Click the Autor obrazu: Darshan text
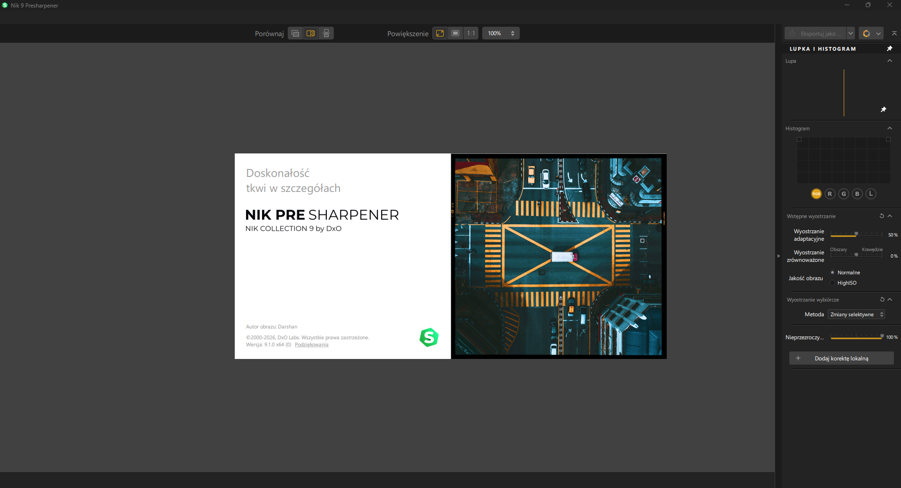Viewport: 901px width, 488px height. coord(271,327)
